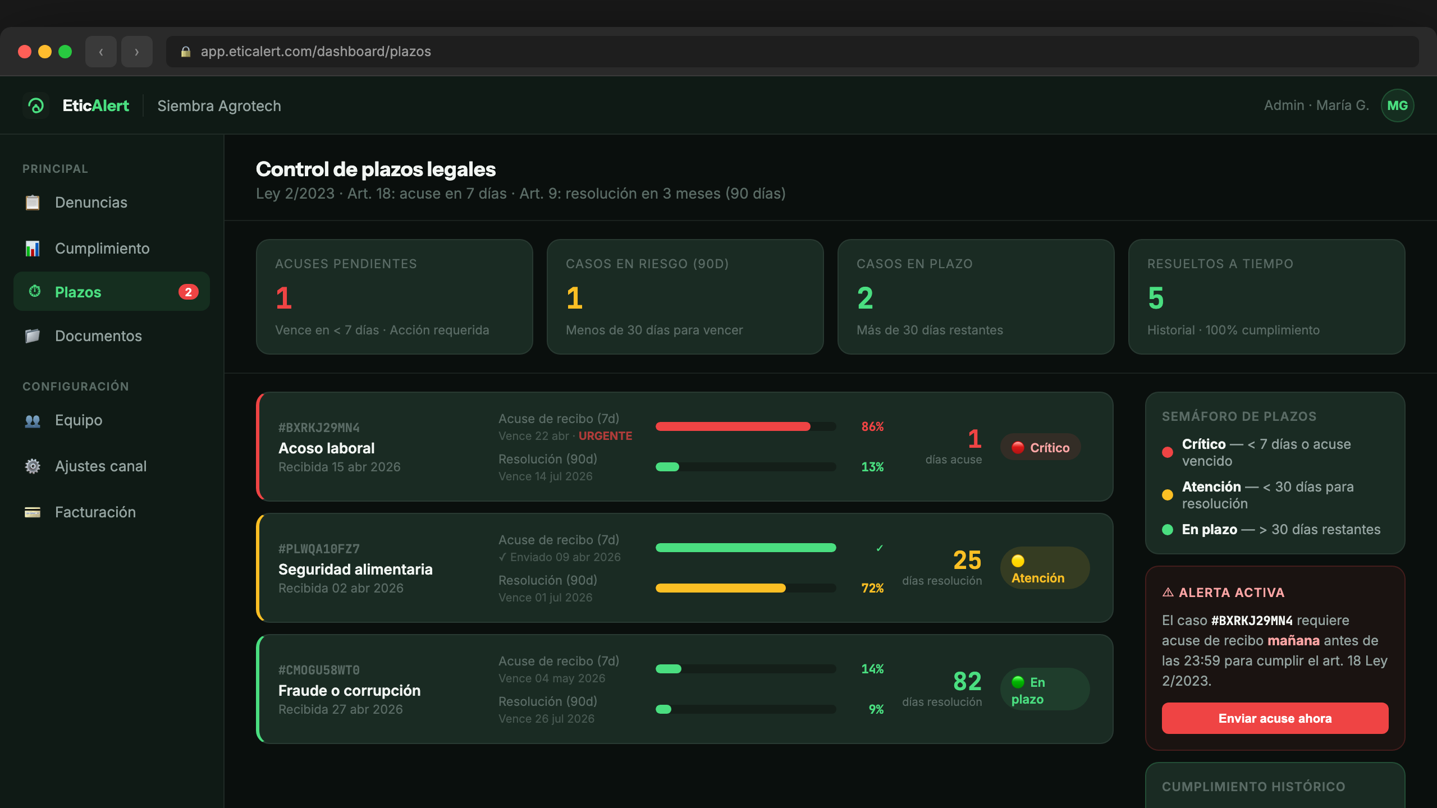Click Enviar acuse ahora button
Viewport: 1437px width, 808px height.
(1275, 718)
